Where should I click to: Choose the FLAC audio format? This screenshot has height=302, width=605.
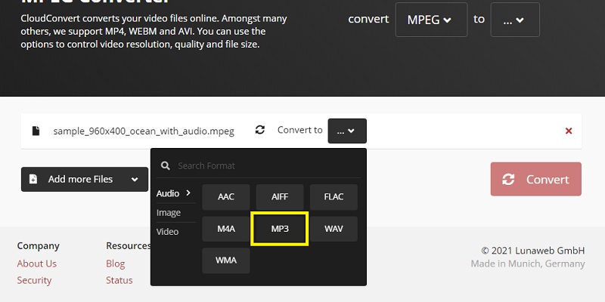coord(334,197)
